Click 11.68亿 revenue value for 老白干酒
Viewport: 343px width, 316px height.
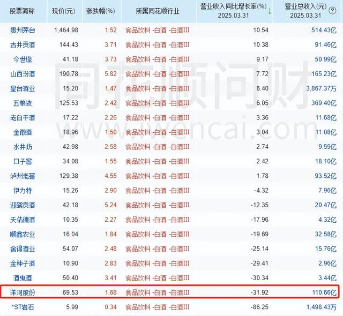click(326, 118)
